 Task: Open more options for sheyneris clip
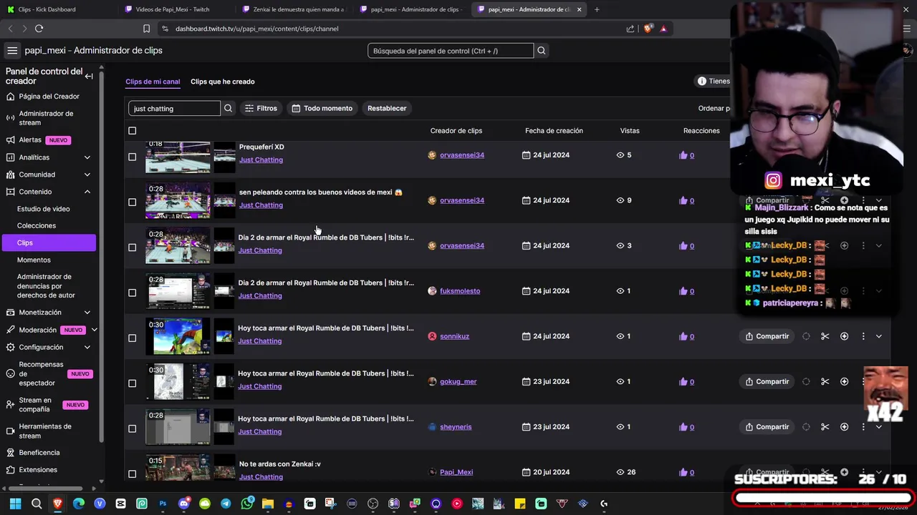coord(863,427)
